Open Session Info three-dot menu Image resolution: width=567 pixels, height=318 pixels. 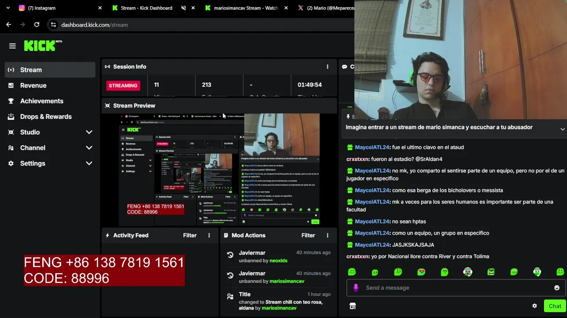[x=327, y=67]
